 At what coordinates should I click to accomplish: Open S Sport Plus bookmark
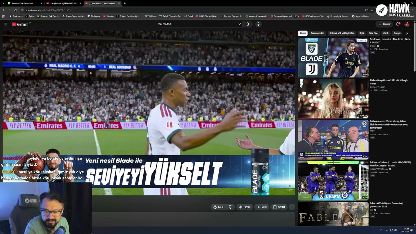tap(127, 16)
